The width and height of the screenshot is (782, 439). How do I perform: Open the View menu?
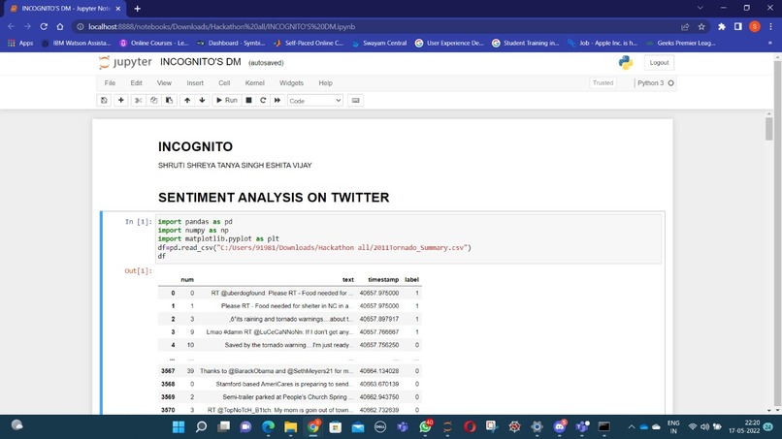tap(164, 83)
